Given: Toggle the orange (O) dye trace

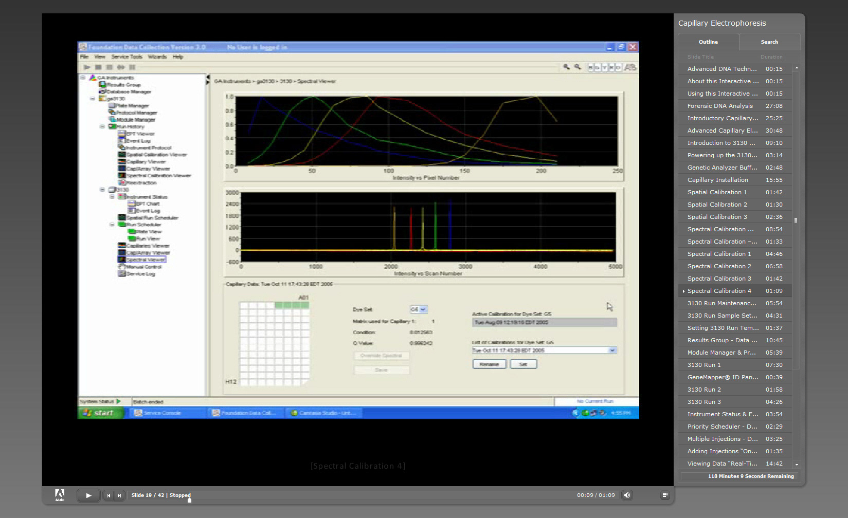Looking at the screenshot, I should (618, 67).
